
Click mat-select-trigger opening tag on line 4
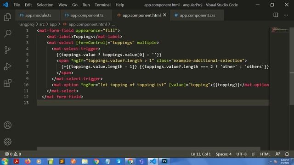pyautogui.click(x=76, y=49)
